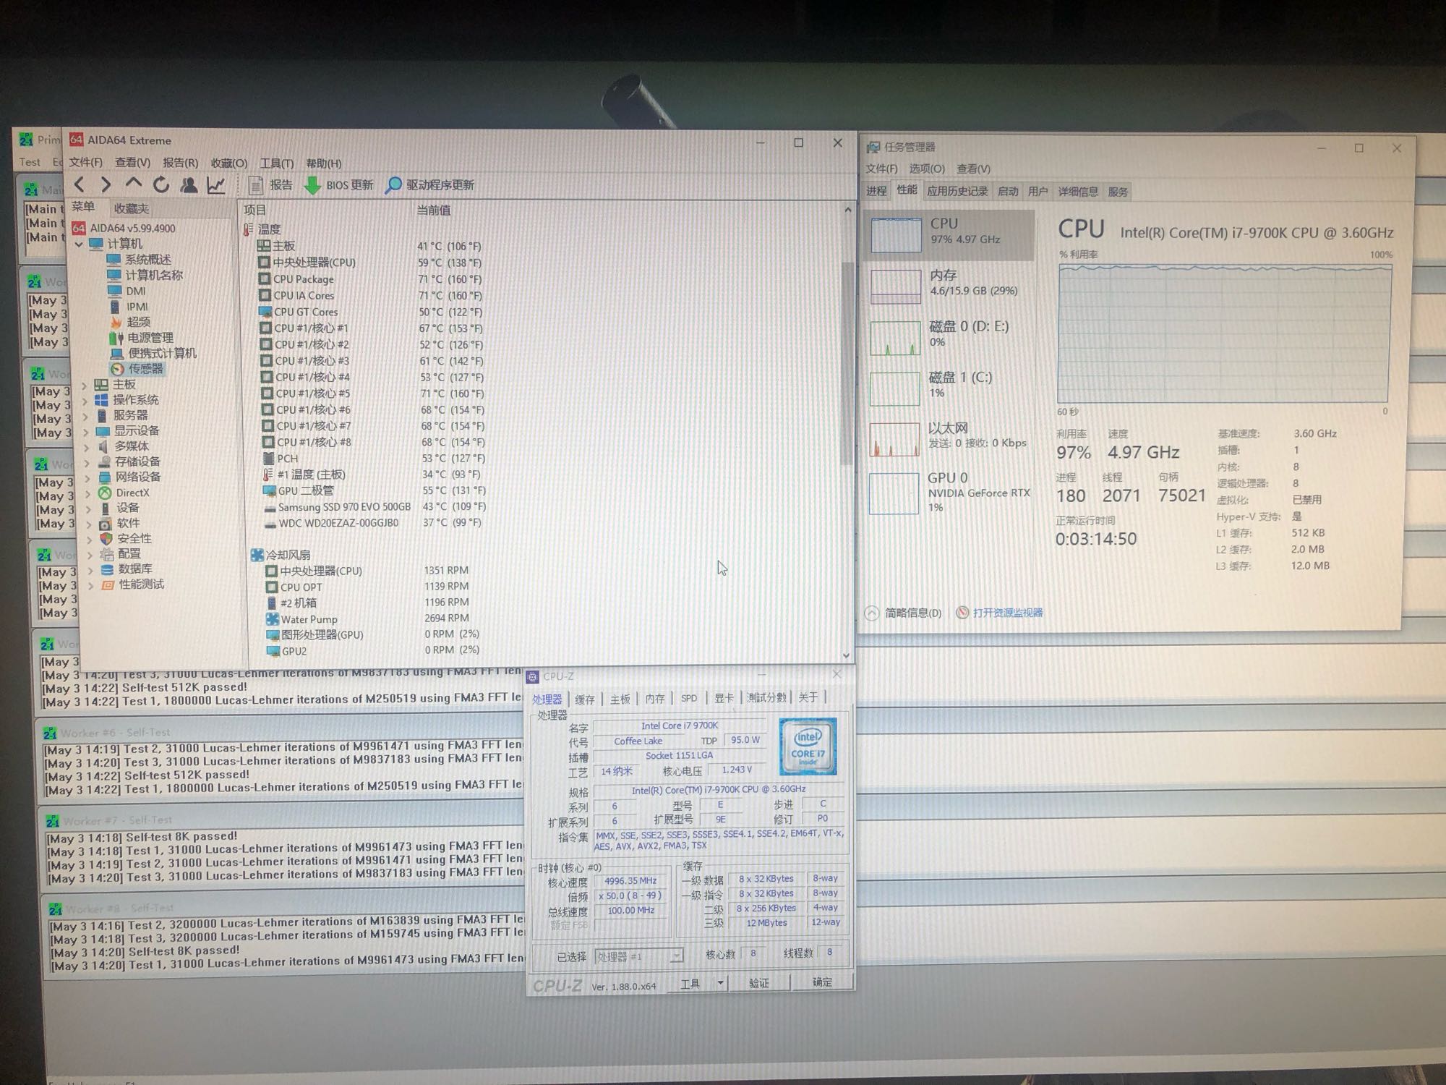Switch to 显卡 tab in CPU-Z

724,698
